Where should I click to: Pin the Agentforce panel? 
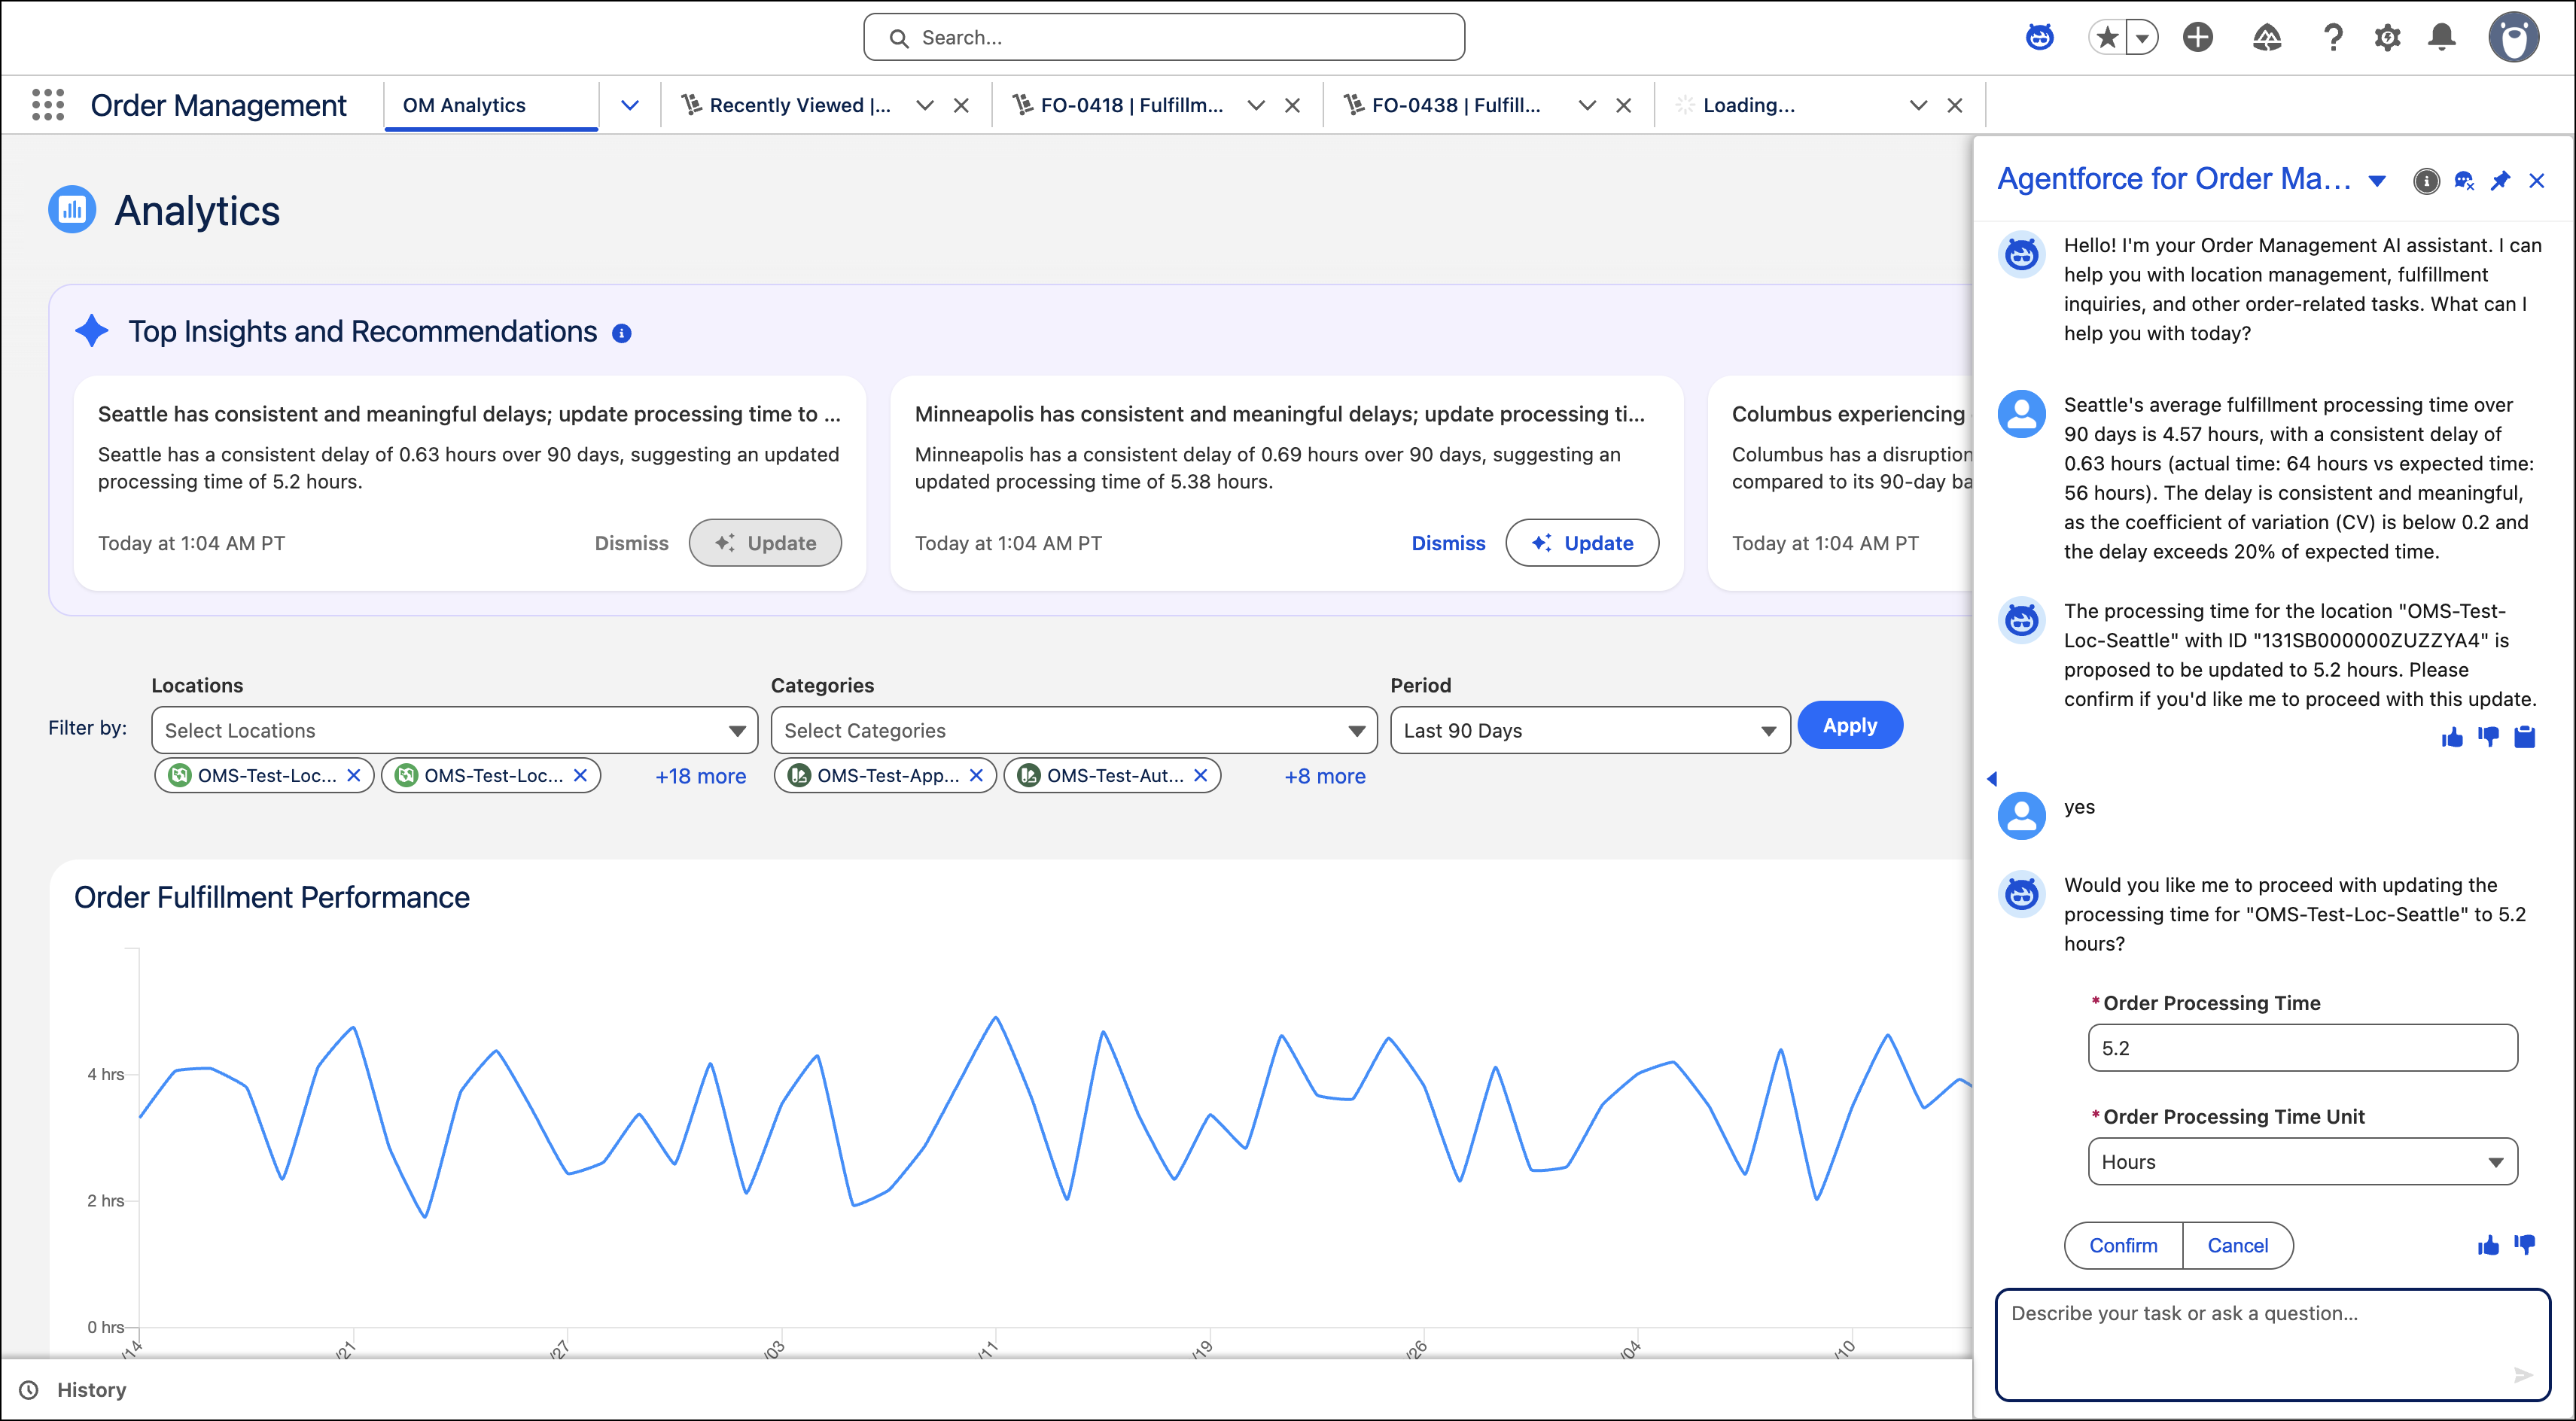(2500, 181)
